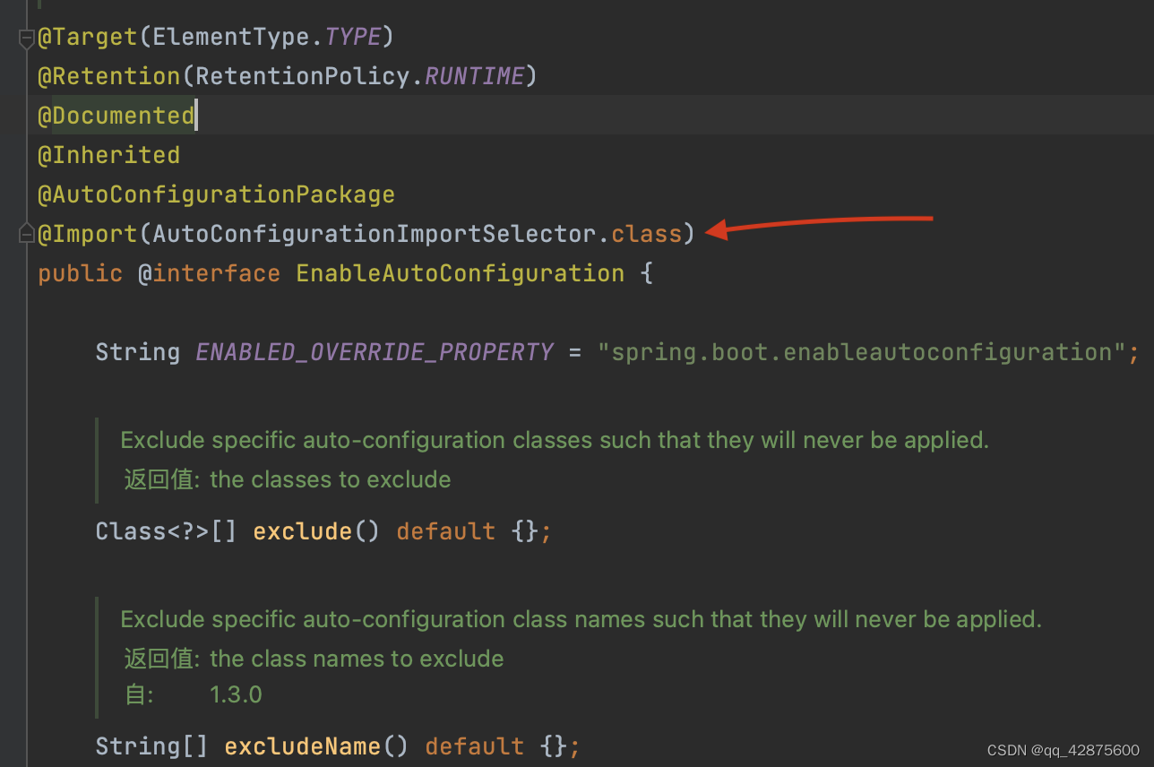
Task: Click the exclude() method name
Action: [303, 531]
